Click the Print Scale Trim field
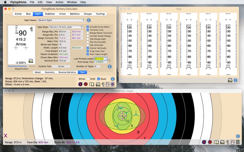Viewport: 244px width, 152px height. (x=101, y=62)
